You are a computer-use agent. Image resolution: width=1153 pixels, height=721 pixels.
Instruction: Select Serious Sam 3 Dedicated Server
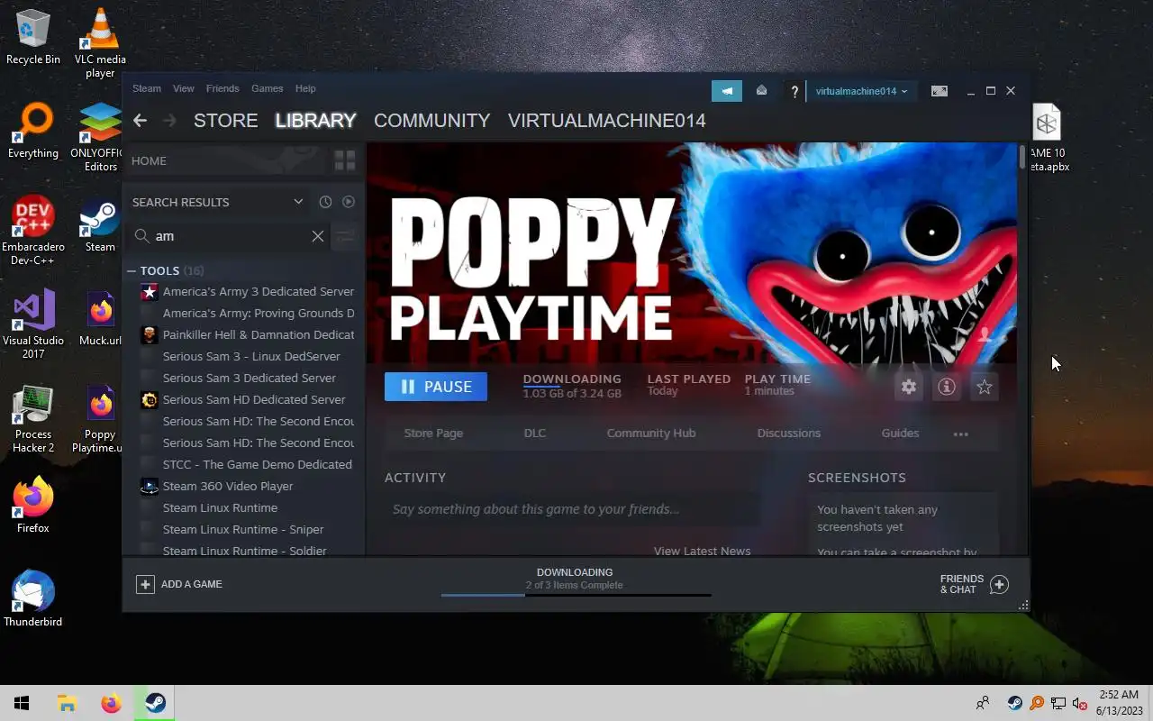pos(248,378)
